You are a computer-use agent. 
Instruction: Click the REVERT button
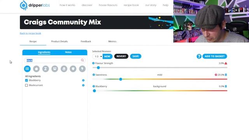pos(121,56)
